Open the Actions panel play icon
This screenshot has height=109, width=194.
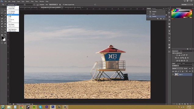pos(169,13)
